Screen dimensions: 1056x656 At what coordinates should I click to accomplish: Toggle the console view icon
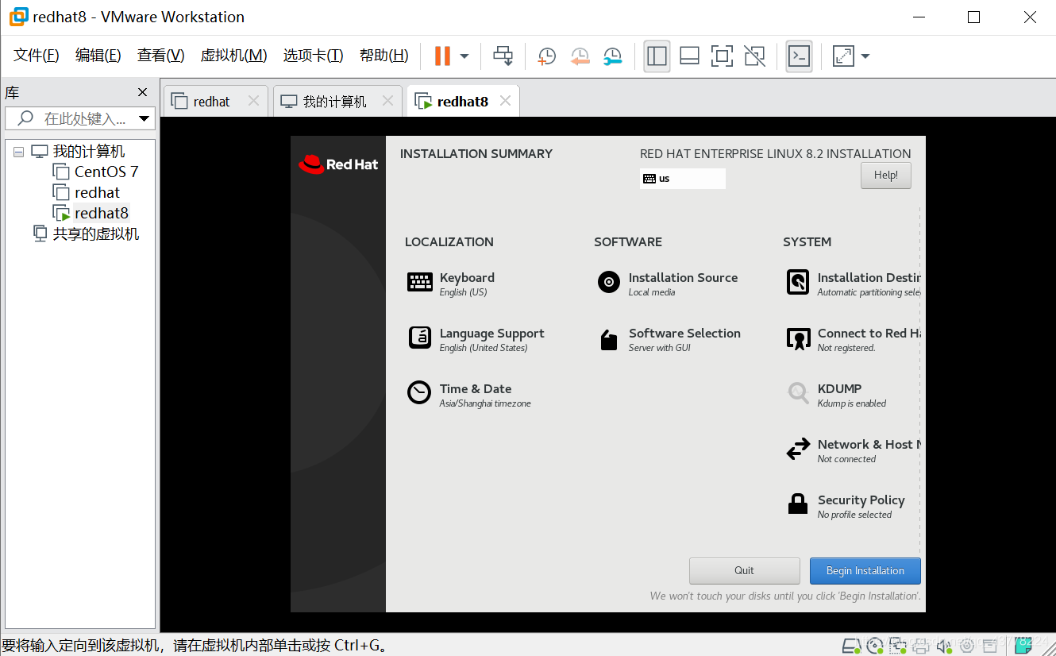tap(799, 56)
